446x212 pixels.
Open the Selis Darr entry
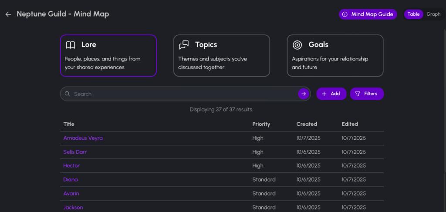coord(75,152)
